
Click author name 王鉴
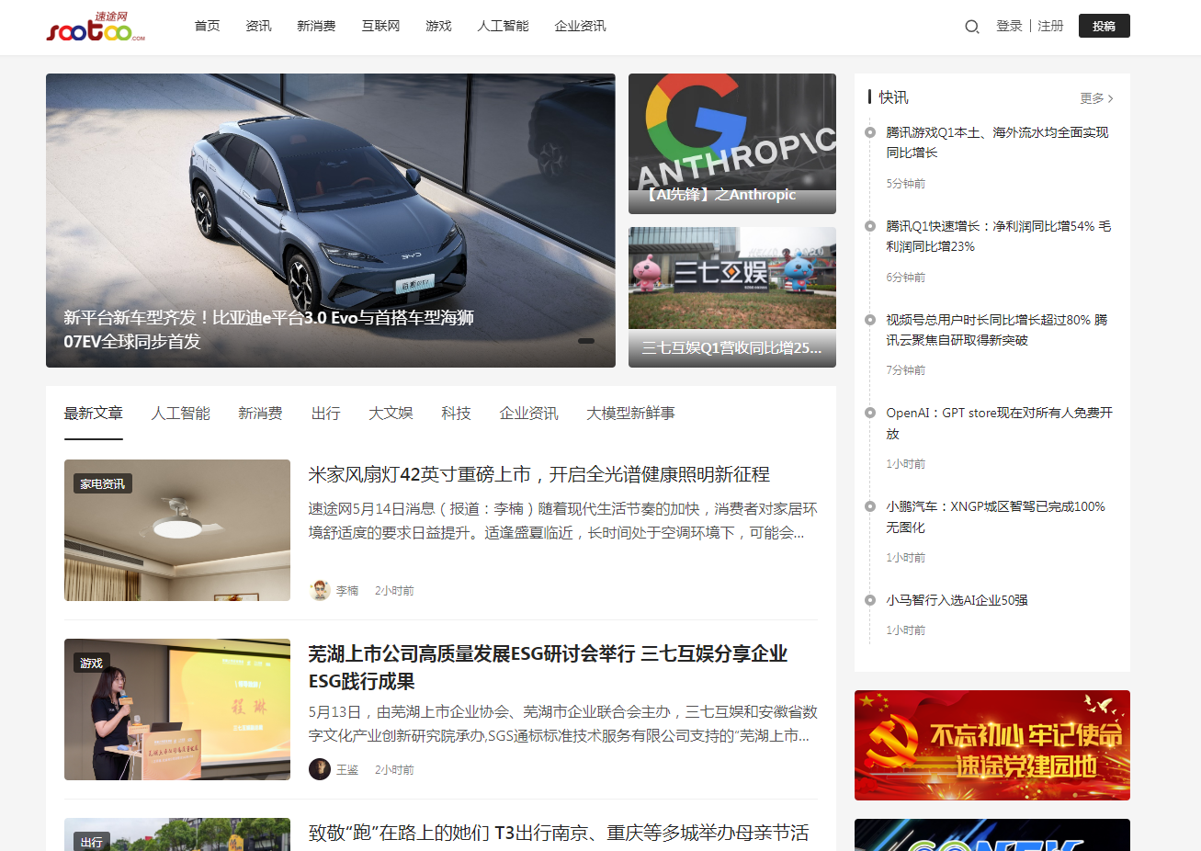pos(347,770)
